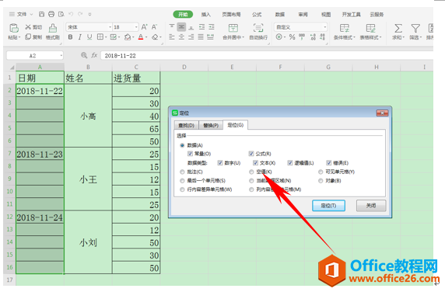Click Wrap Text (自动换行) icon

point(258,28)
